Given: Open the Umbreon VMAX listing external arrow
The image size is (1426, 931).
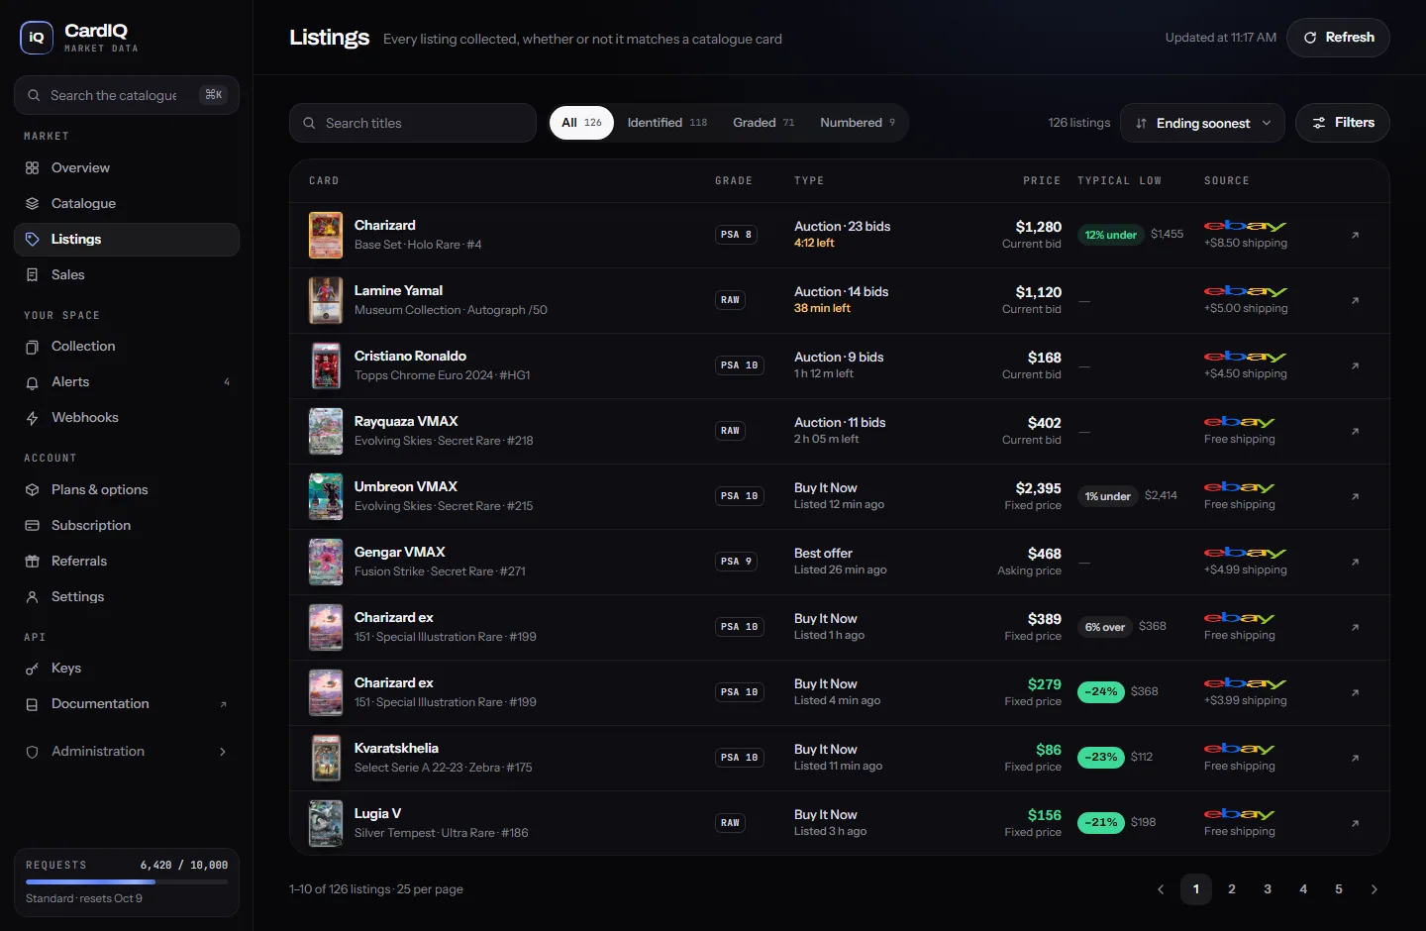Looking at the screenshot, I should (x=1355, y=496).
